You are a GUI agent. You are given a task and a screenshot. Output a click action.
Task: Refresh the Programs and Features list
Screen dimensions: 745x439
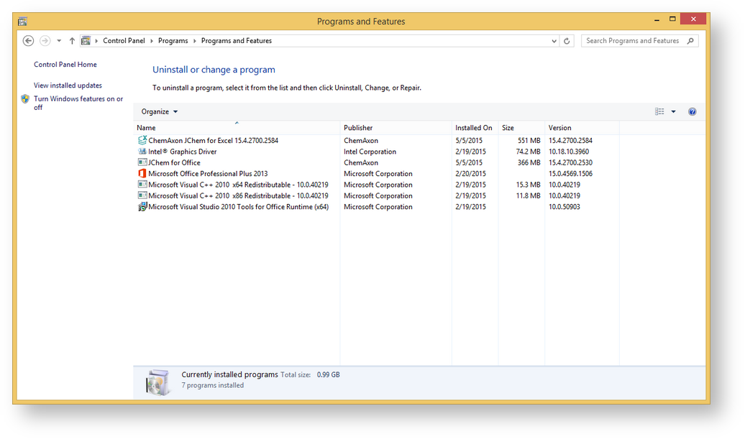click(567, 41)
